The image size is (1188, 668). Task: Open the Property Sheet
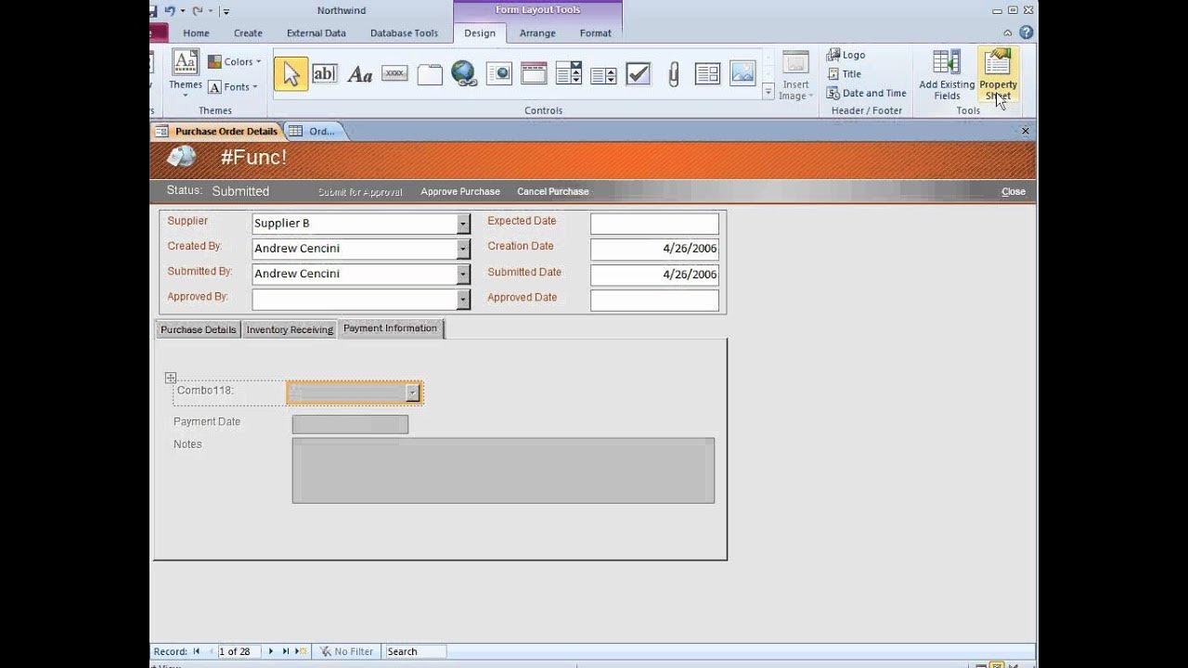[998, 75]
